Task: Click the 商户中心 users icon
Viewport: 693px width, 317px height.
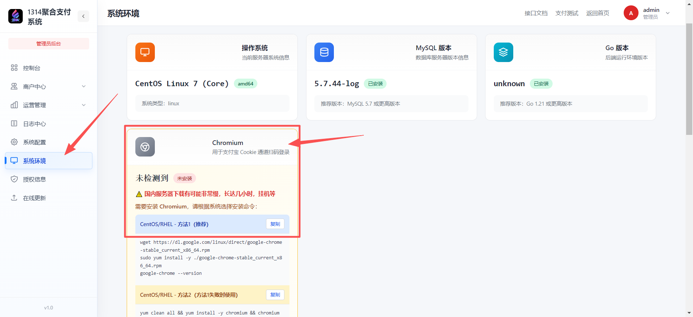Action: pyautogui.click(x=14, y=87)
